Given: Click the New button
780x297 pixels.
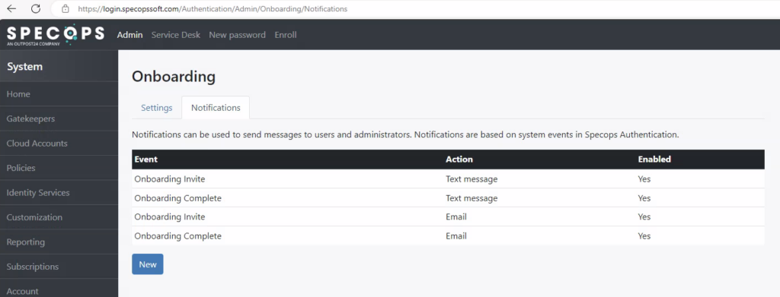Looking at the screenshot, I should tap(148, 264).
